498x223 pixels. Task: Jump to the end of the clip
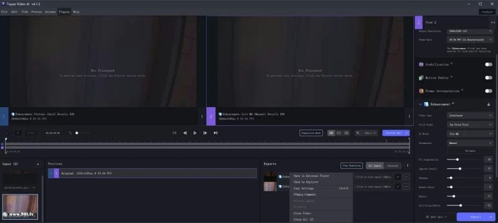[216, 133]
